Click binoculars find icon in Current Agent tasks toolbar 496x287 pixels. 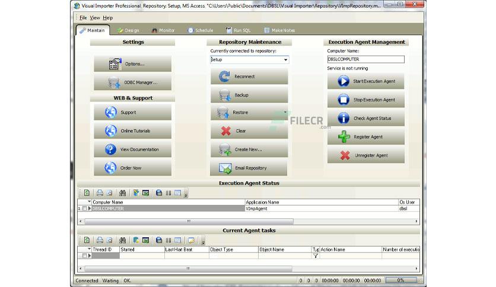coord(122,240)
